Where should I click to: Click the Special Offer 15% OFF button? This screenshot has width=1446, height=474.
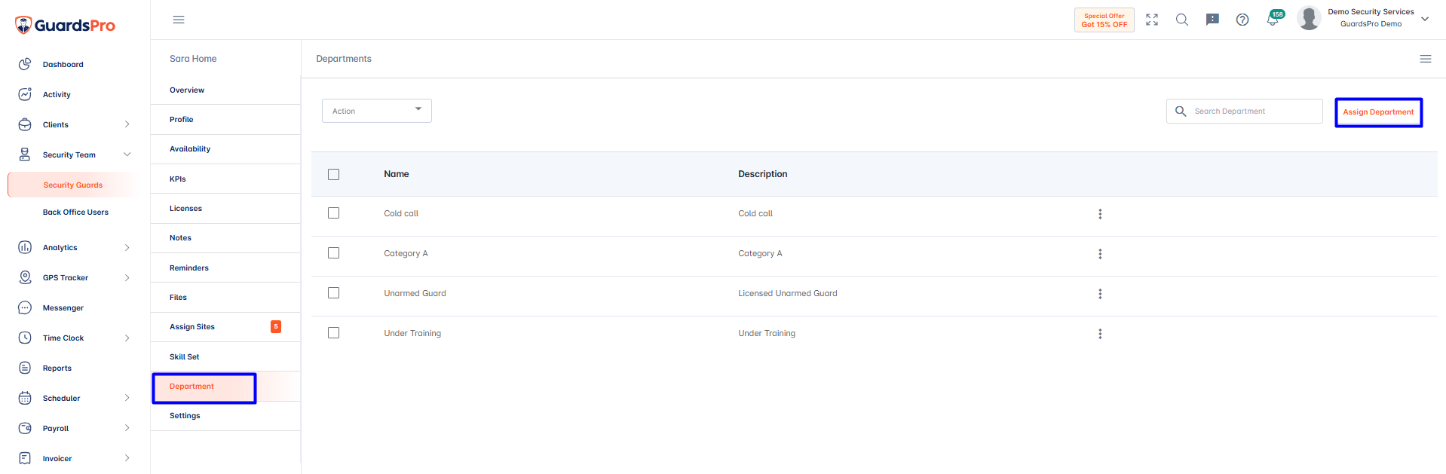tap(1104, 20)
